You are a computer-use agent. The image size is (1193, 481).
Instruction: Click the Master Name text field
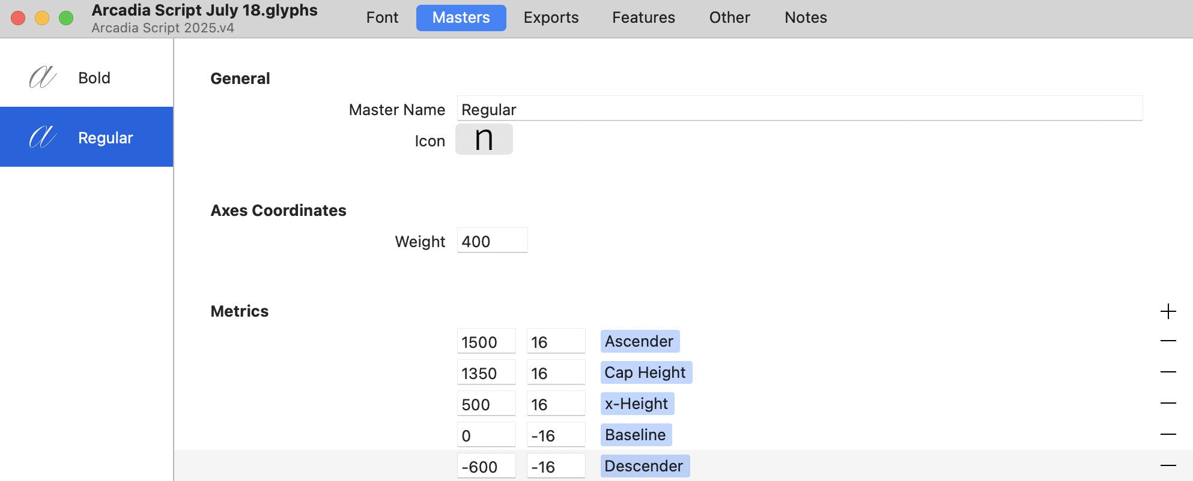tap(799, 109)
